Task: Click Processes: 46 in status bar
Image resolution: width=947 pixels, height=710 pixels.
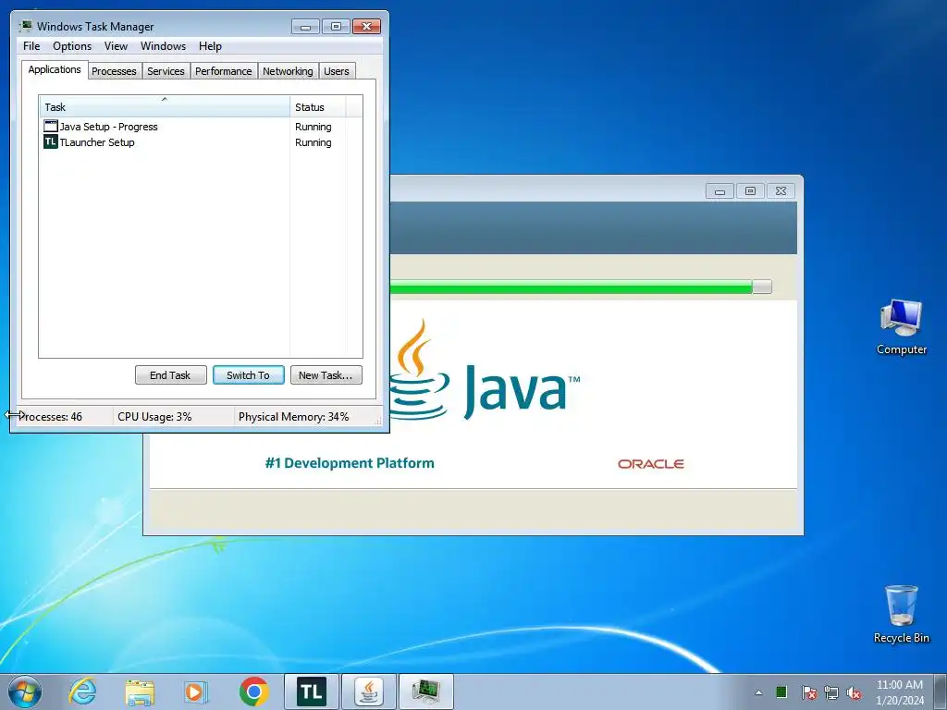Action: (52, 417)
